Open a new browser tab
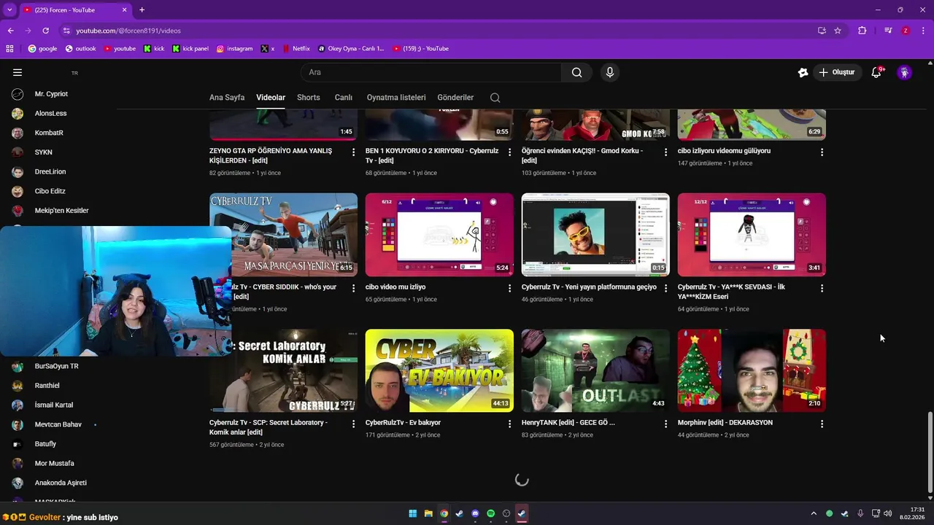934x525 pixels. click(142, 9)
